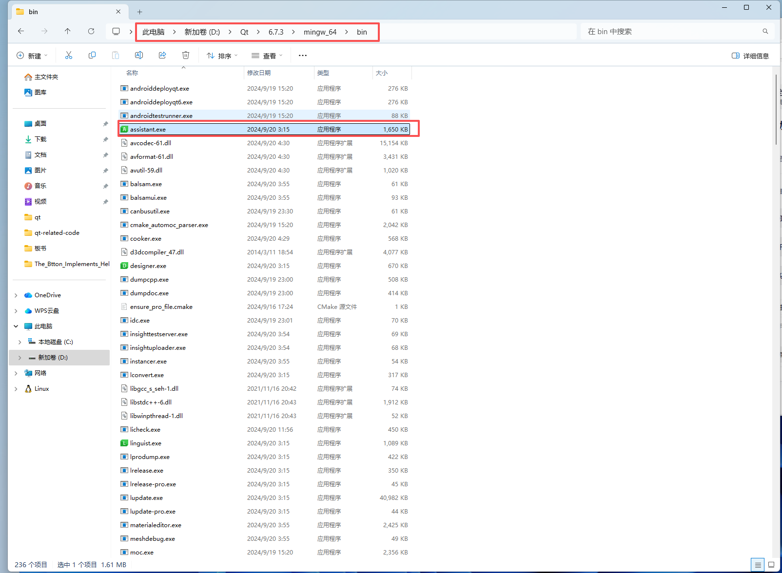Go up one folder level
Image resolution: width=782 pixels, height=573 pixels.
(68, 31)
